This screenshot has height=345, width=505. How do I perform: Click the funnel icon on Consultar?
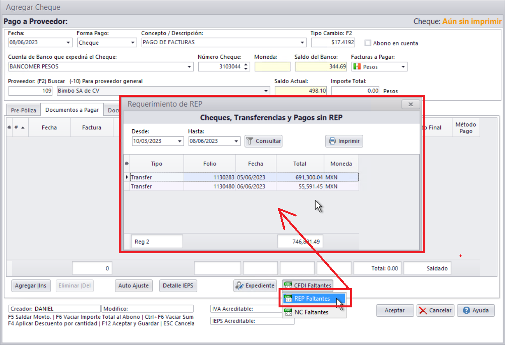click(250, 141)
